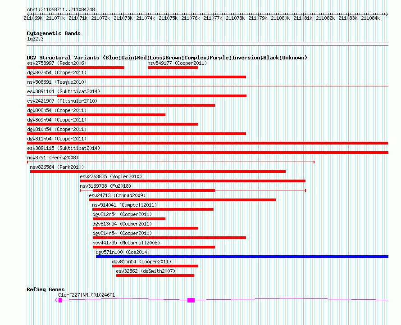
Task: Select the red bar under nsv549177
Action: [173, 68]
